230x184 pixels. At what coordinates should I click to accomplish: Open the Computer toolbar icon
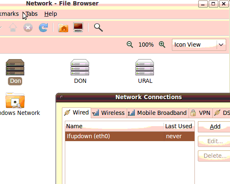[x=78, y=27]
